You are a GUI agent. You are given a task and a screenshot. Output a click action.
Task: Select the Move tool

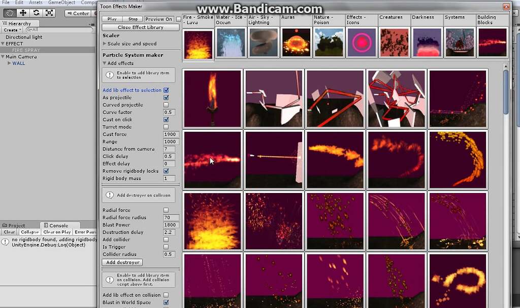point(22,13)
